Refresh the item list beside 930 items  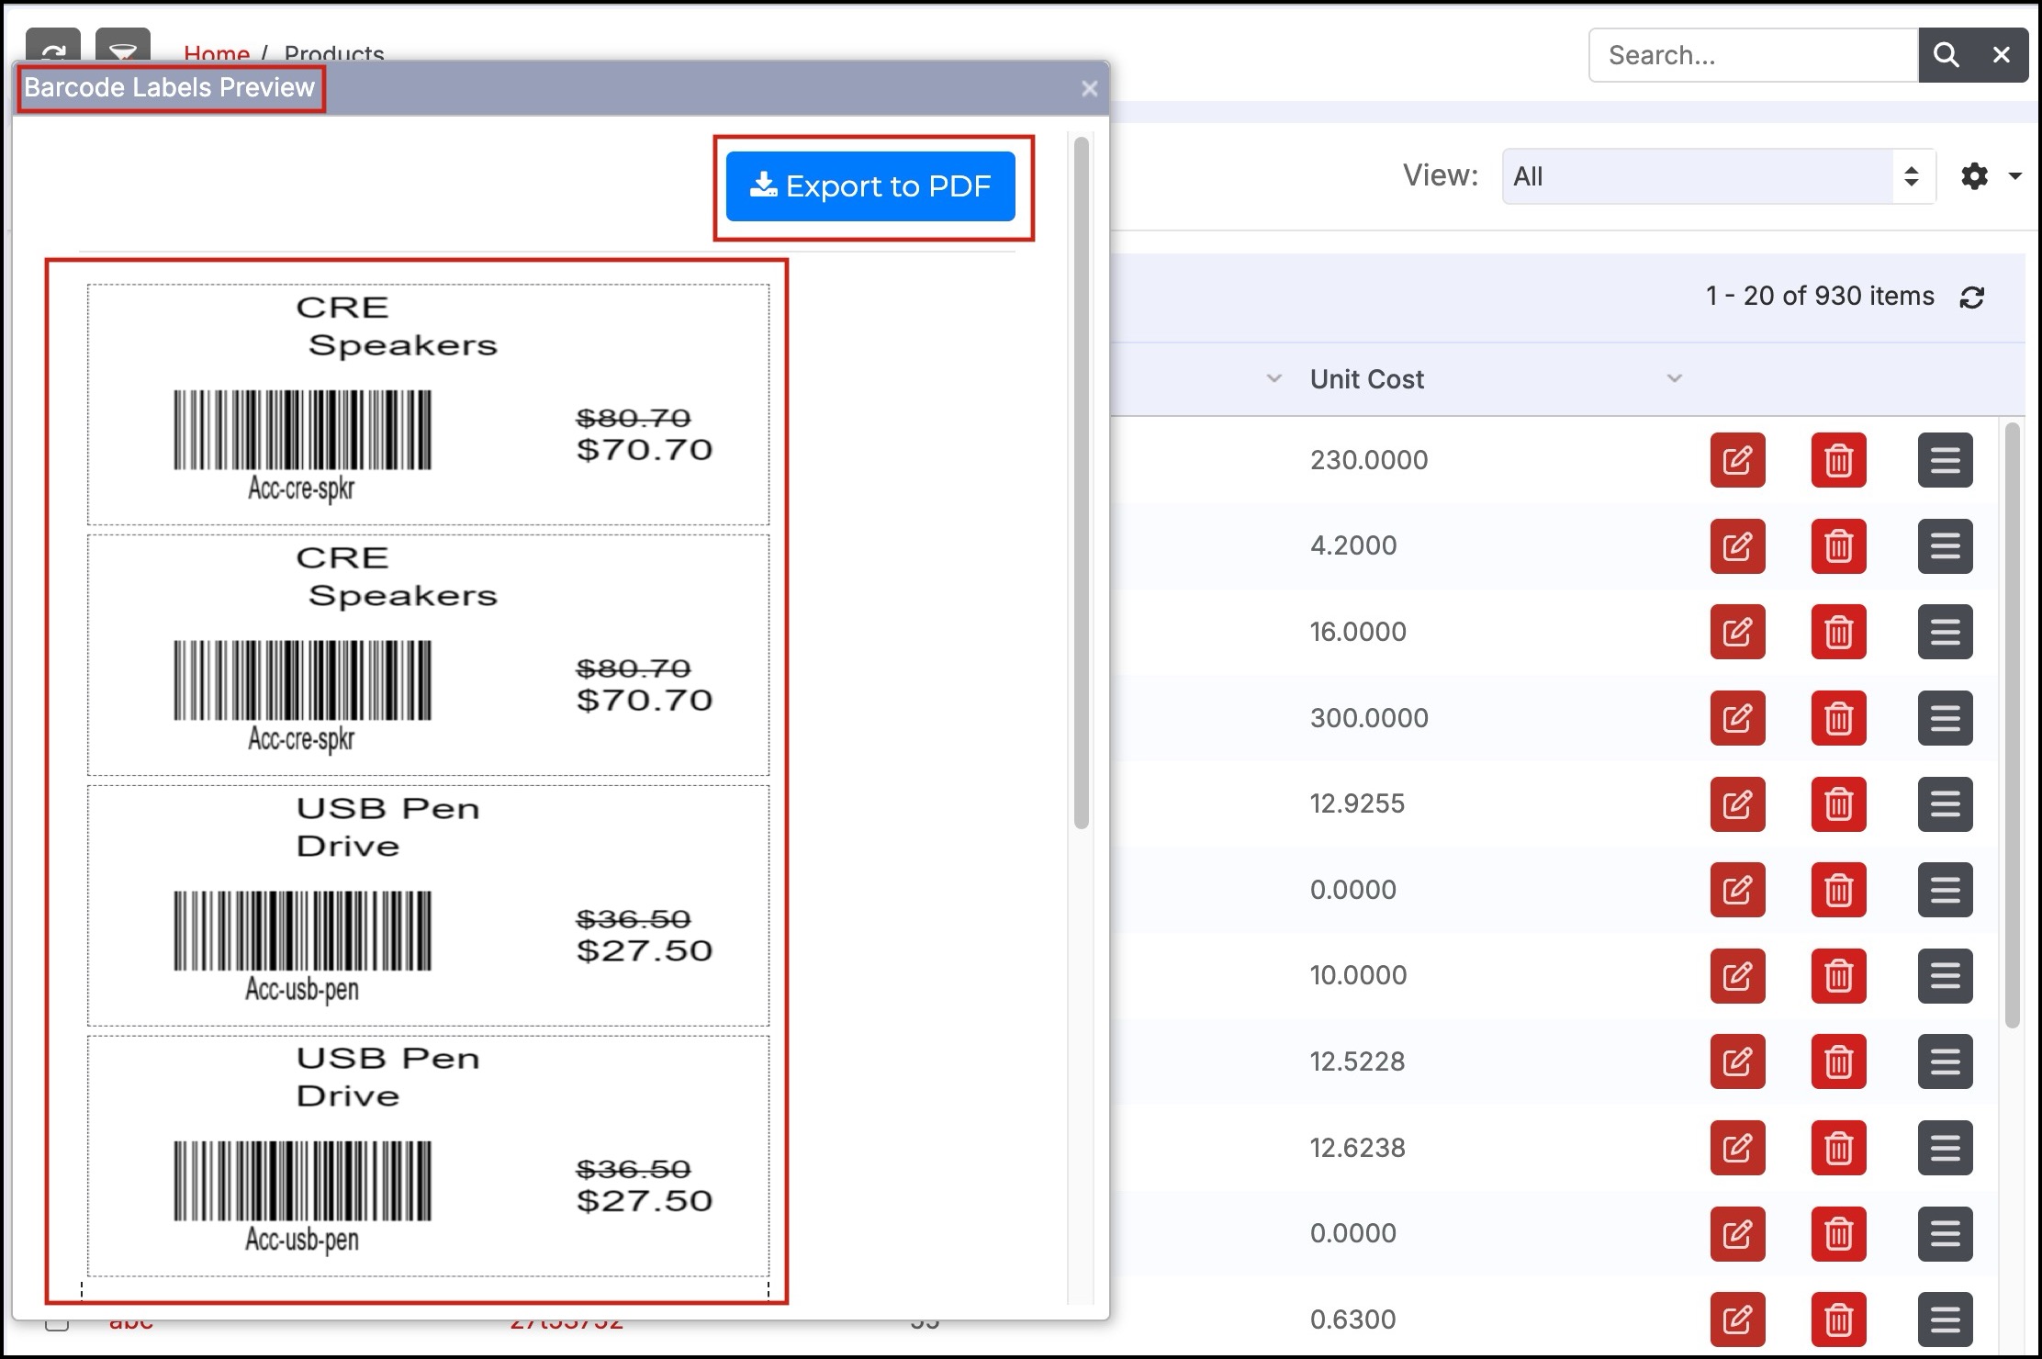click(1971, 298)
